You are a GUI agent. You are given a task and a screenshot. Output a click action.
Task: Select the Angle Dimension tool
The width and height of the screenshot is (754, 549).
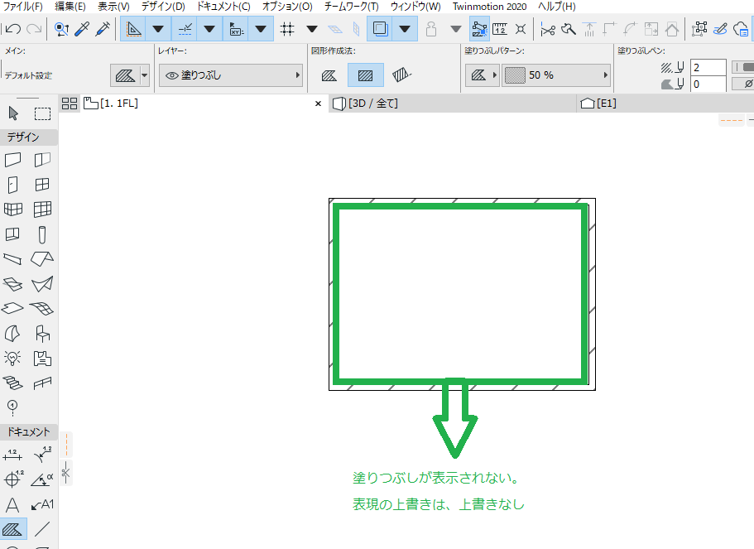[x=42, y=479]
